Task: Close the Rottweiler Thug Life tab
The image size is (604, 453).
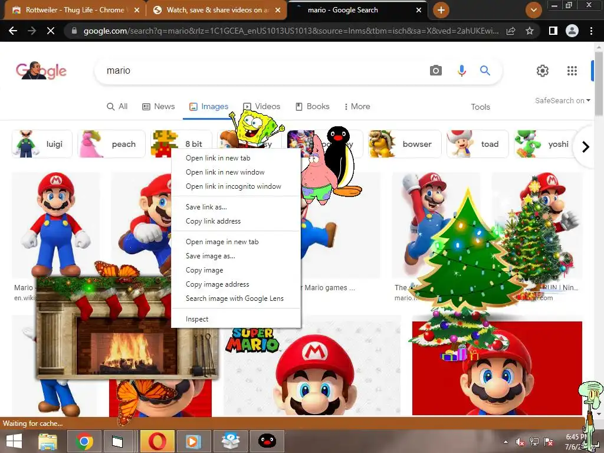Action: pyautogui.click(x=137, y=10)
